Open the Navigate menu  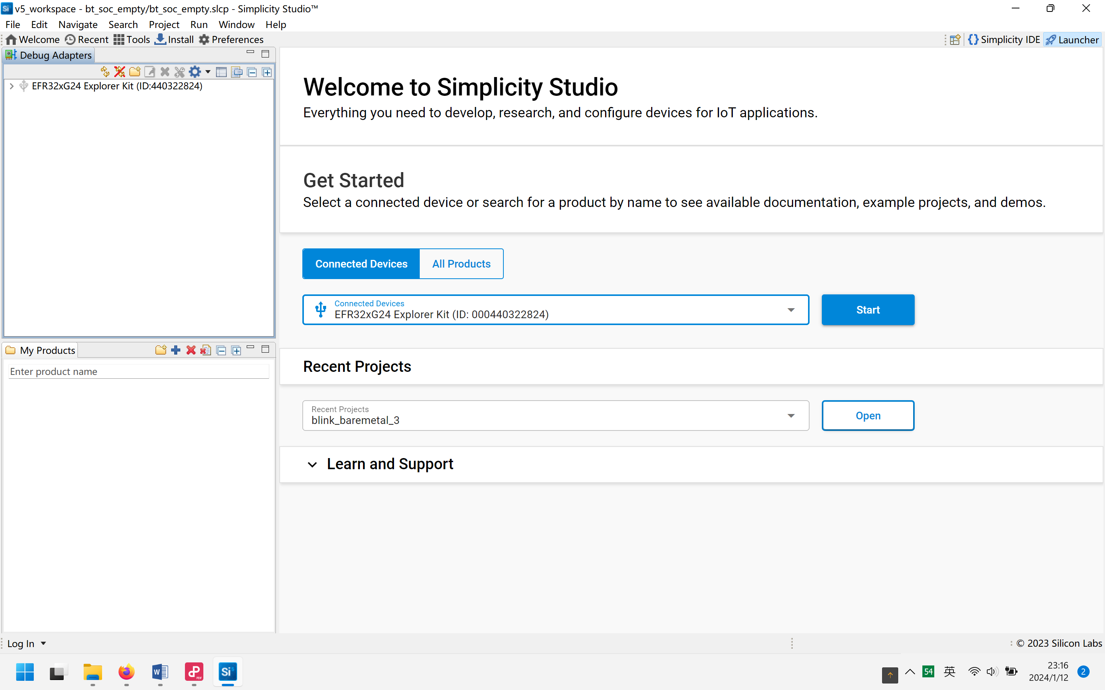tap(78, 24)
